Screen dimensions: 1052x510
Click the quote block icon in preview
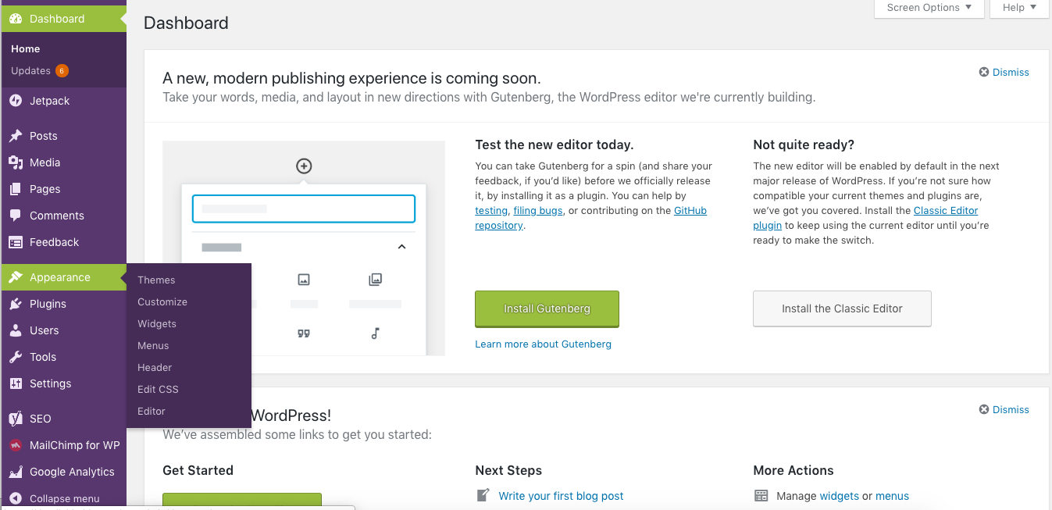[304, 333]
